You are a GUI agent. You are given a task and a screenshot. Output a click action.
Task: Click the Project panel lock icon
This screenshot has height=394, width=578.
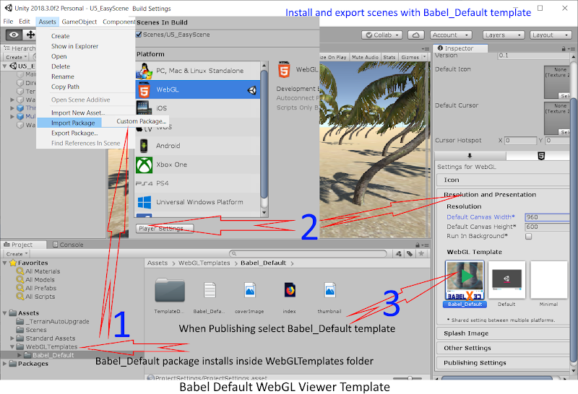[418, 245]
